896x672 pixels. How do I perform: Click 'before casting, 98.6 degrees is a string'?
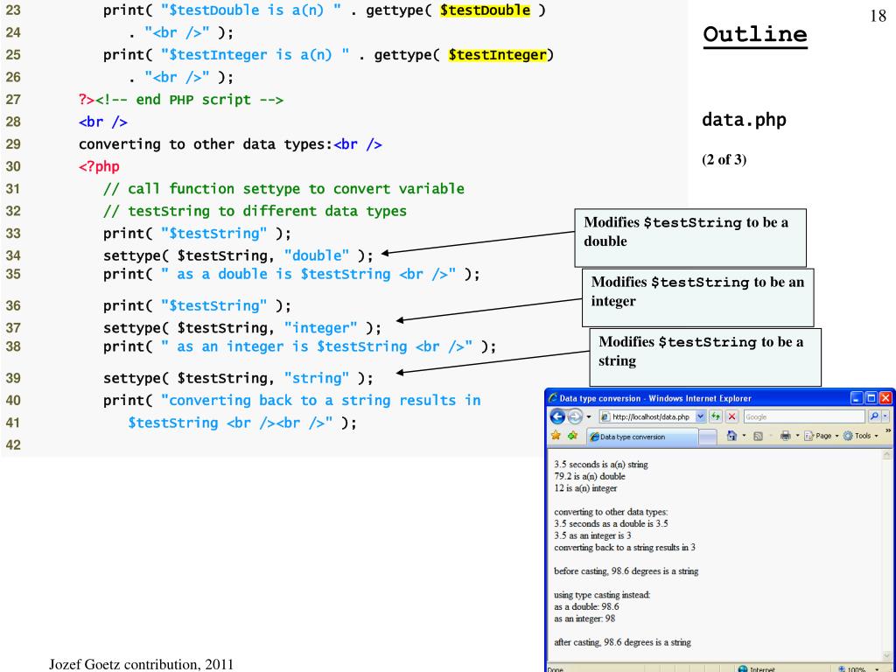[626, 570]
